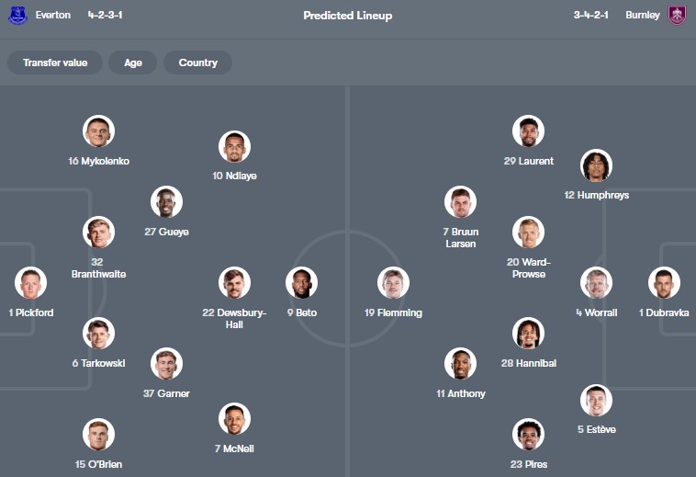Click Humphreys' player photo
The height and width of the screenshot is (477, 696).
(x=596, y=166)
